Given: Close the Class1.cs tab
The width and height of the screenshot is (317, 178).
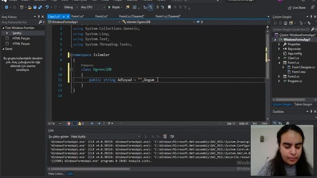Looking at the screenshot, I should (68, 16).
